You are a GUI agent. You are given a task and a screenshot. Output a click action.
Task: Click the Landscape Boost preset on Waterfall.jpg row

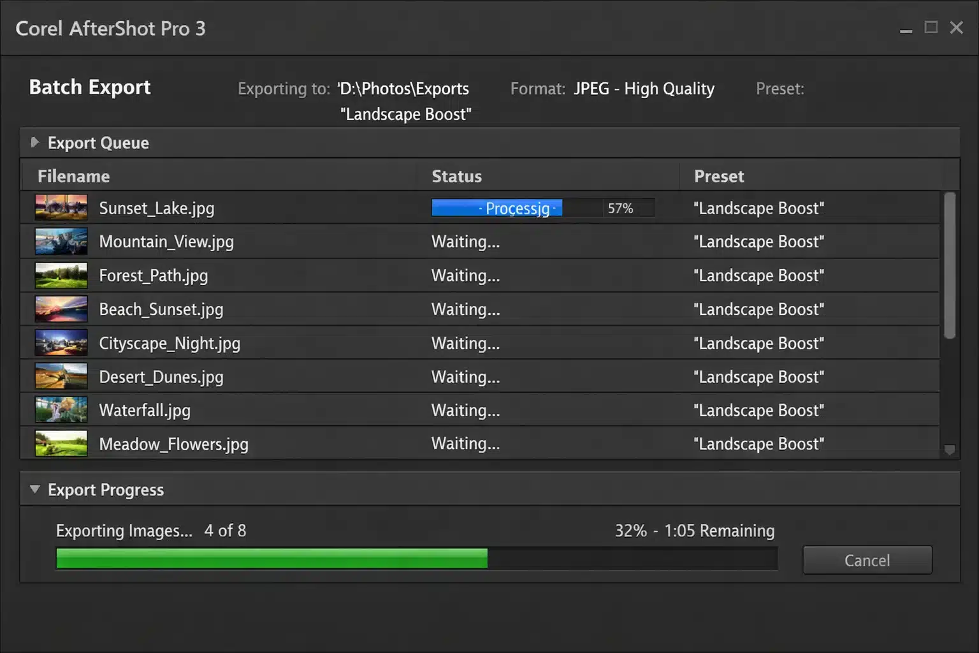coord(758,409)
